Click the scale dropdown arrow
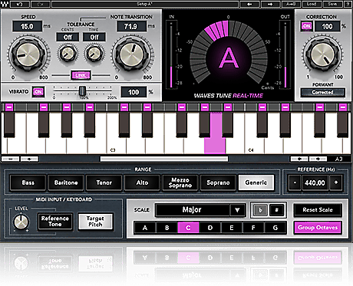 click(x=238, y=210)
